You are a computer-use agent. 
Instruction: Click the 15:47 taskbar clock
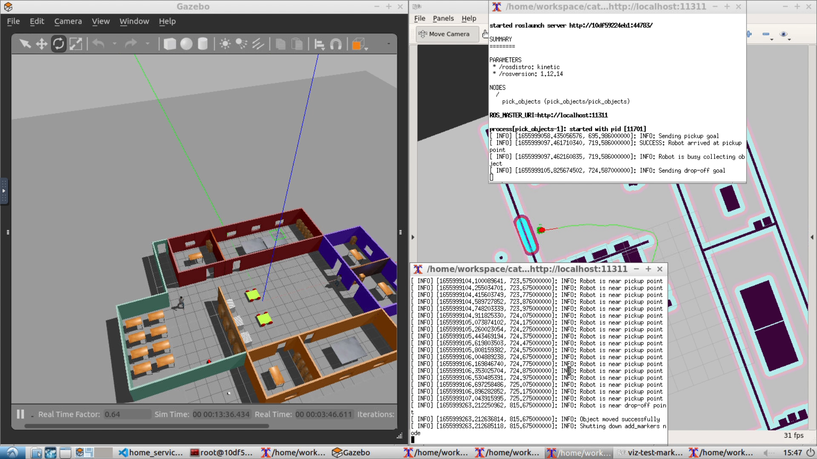(x=793, y=453)
